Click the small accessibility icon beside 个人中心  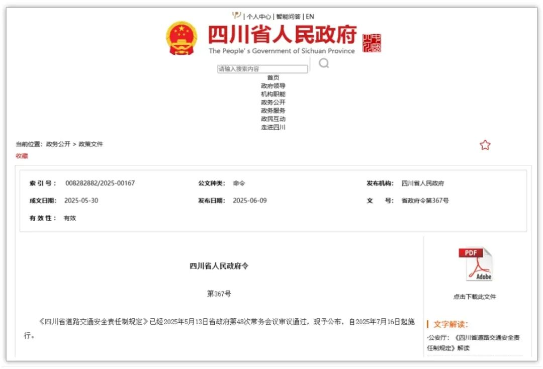[236, 15]
